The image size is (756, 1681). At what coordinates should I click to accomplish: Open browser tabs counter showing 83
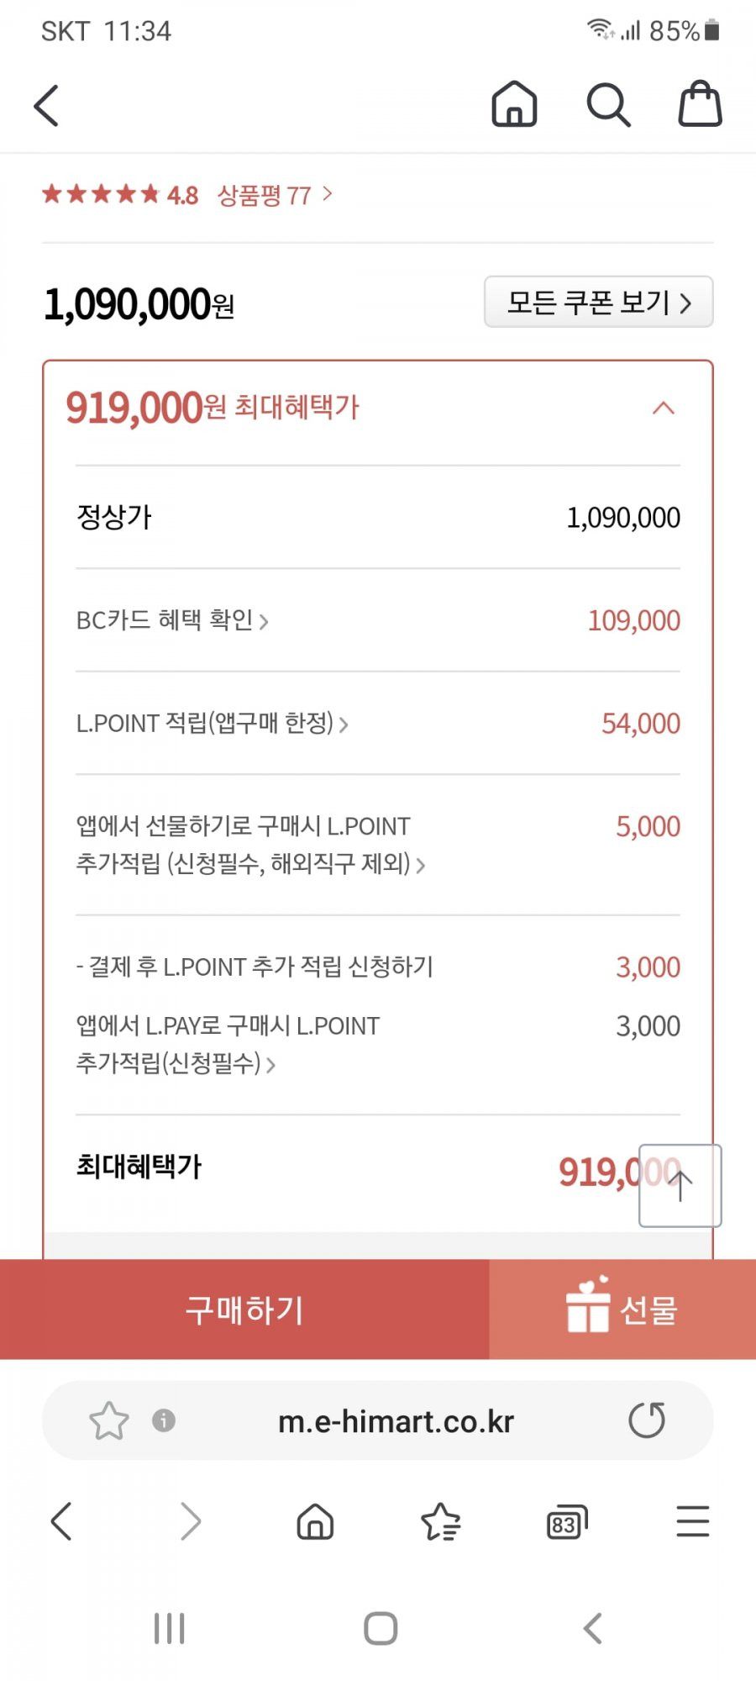(567, 1522)
